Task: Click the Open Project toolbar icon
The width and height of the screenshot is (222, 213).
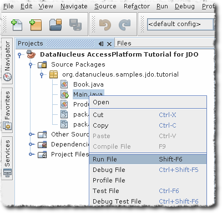Action: [56, 25]
